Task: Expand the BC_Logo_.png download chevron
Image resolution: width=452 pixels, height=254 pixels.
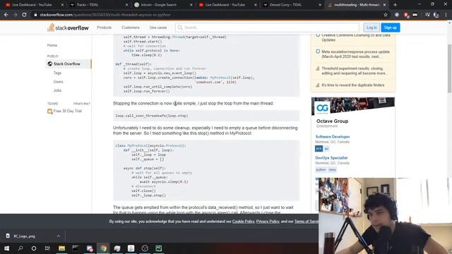Action: coord(59,236)
